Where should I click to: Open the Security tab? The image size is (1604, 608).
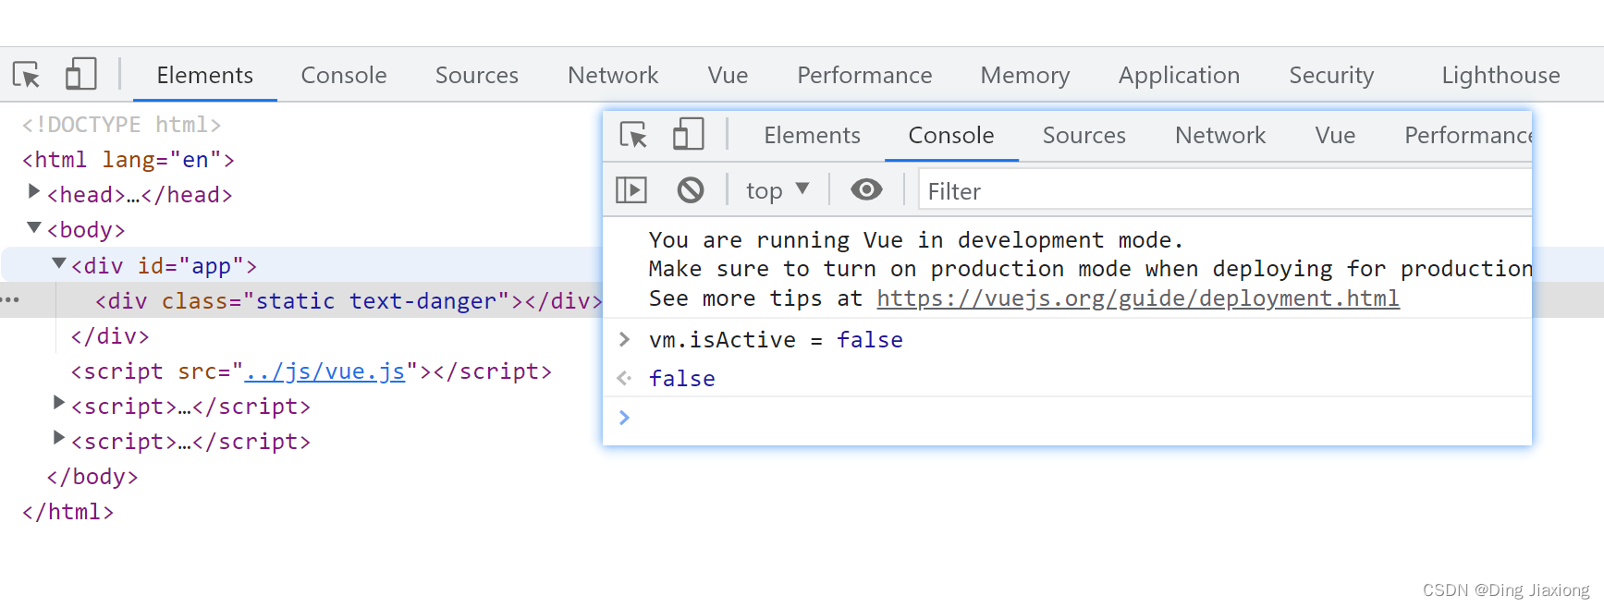click(x=1331, y=75)
